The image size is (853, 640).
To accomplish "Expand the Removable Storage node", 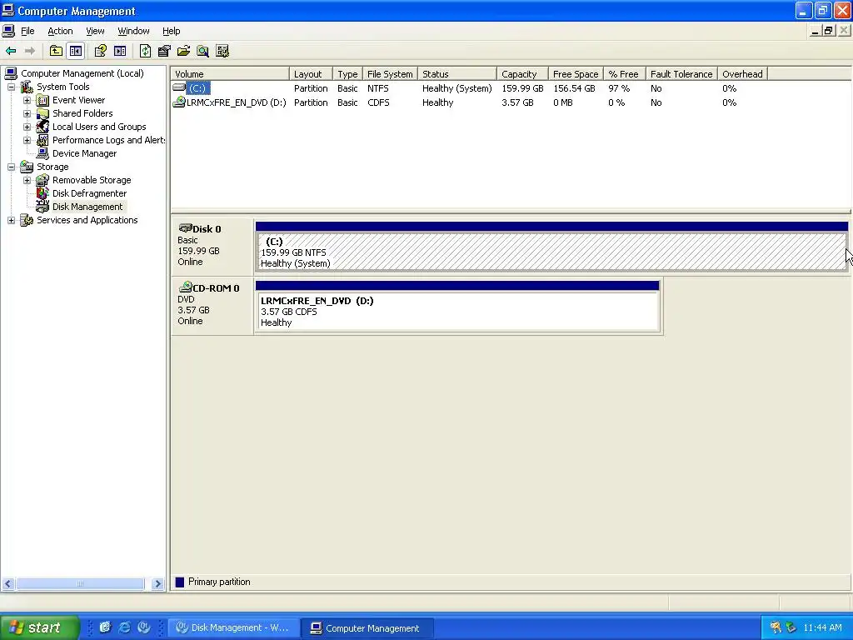I will [27, 180].
